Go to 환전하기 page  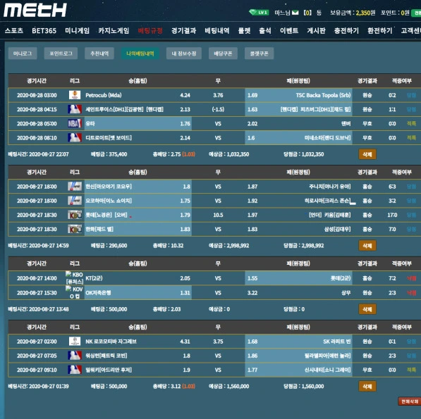point(379,30)
